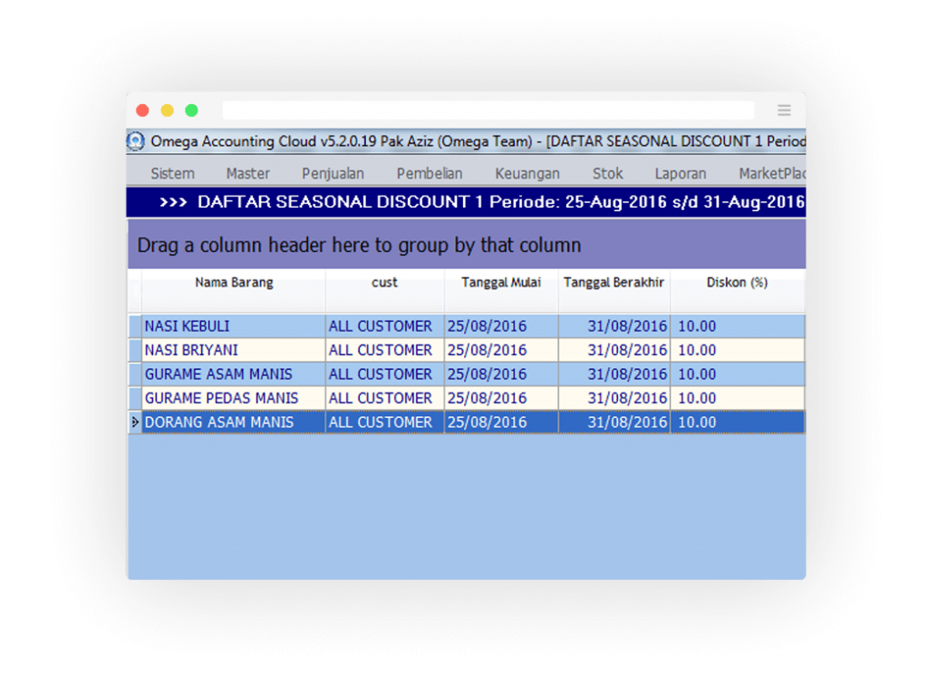This screenshot has height=677, width=928.
Task: Click end date 31/08/2016 of NASI BRIYANI
Action: pos(614,350)
